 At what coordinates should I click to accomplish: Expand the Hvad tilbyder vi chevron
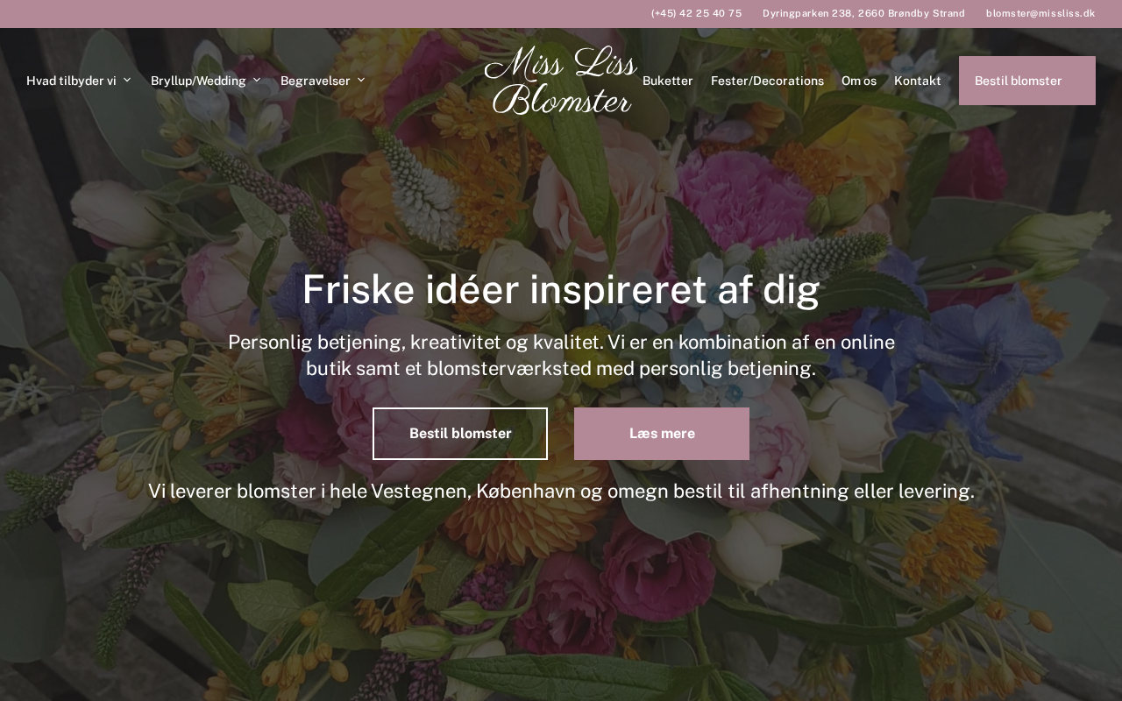click(127, 81)
